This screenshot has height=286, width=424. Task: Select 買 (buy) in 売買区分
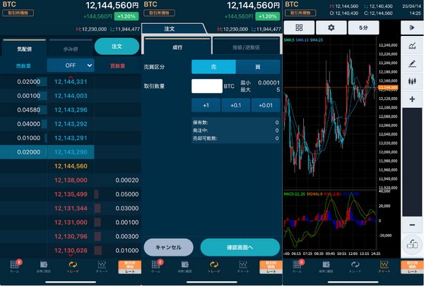point(257,66)
